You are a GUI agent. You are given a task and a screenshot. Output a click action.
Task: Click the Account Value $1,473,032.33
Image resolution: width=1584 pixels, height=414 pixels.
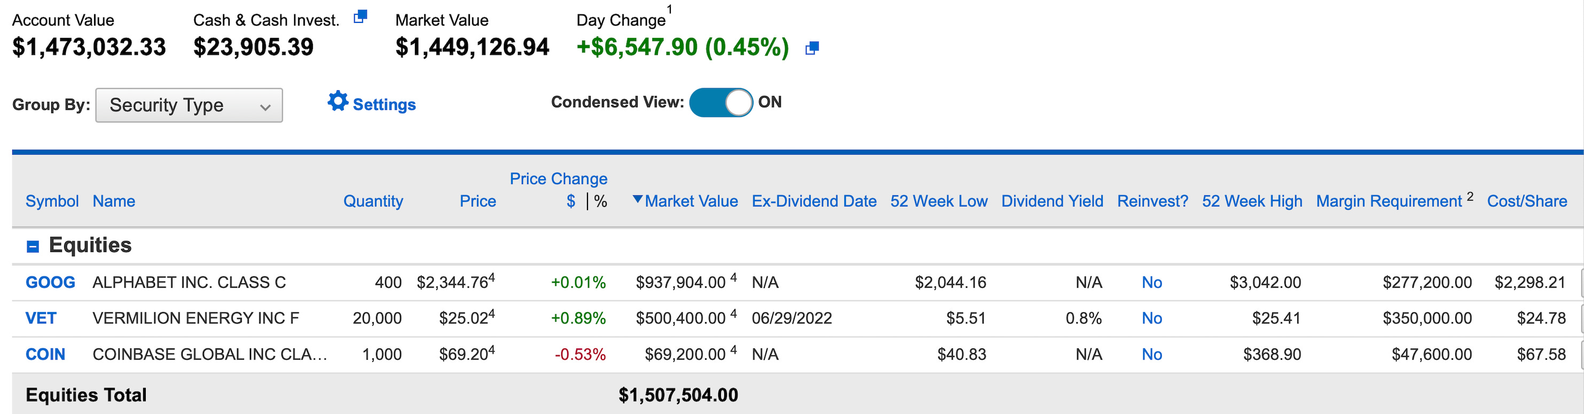coord(89,47)
